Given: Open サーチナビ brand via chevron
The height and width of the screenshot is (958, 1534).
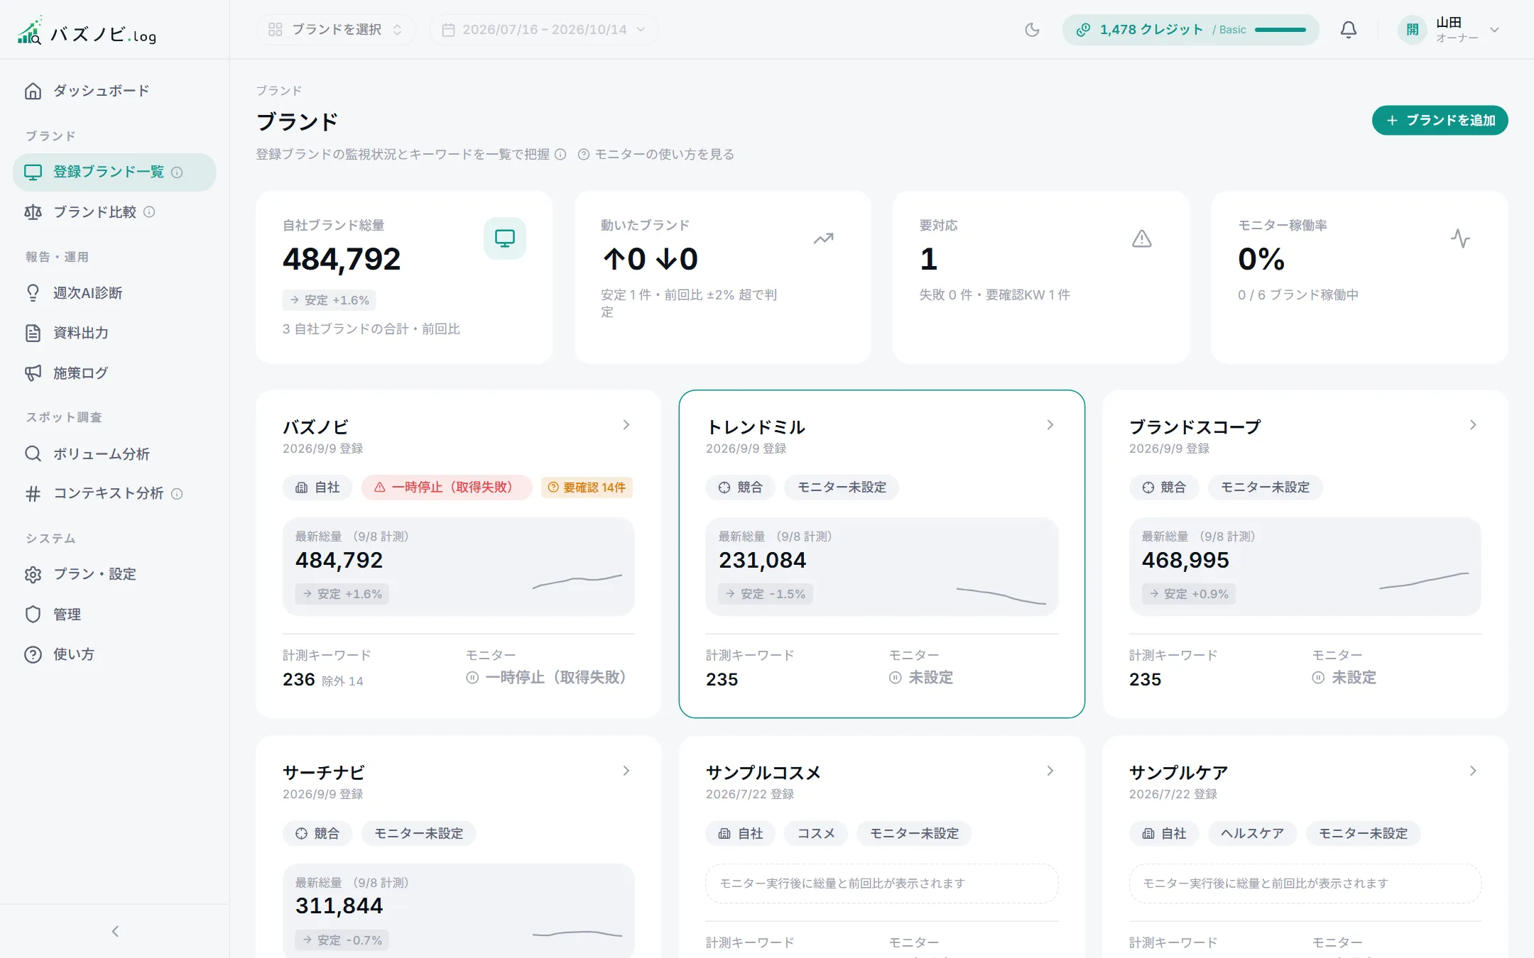Looking at the screenshot, I should pos(626,771).
